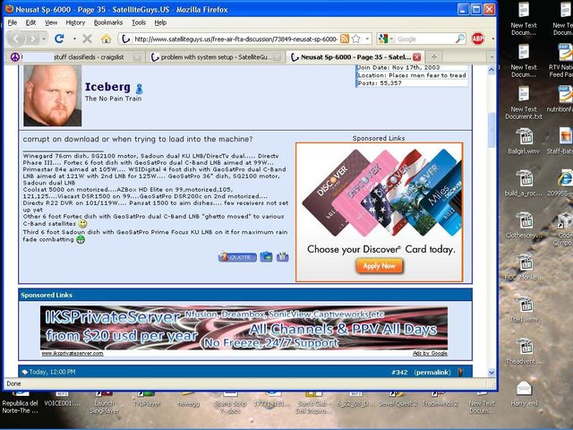Viewport: 573px width, 430px height.
Task: Click 'Location: Places men fear to tread' text
Action: click(x=412, y=75)
